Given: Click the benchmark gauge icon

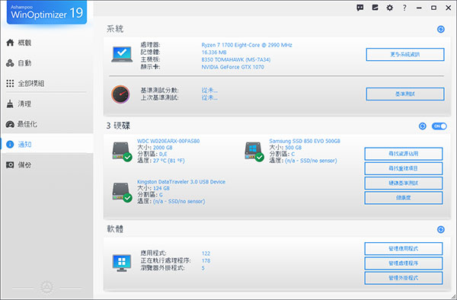Looking at the screenshot, I should click(120, 94).
